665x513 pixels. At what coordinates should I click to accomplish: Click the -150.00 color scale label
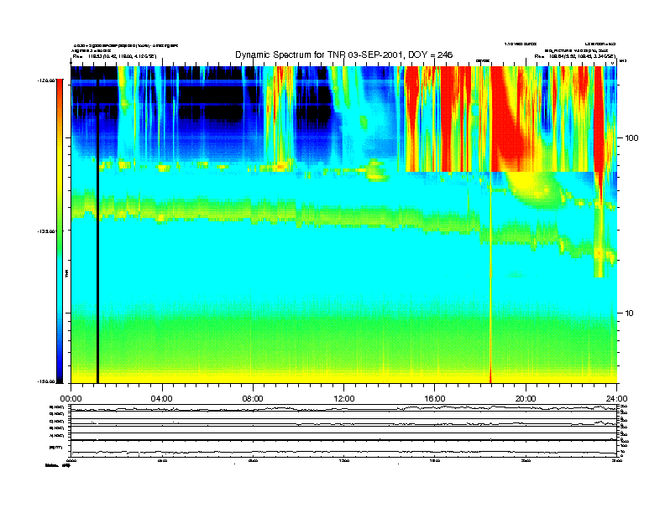pyautogui.click(x=46, y=381)
